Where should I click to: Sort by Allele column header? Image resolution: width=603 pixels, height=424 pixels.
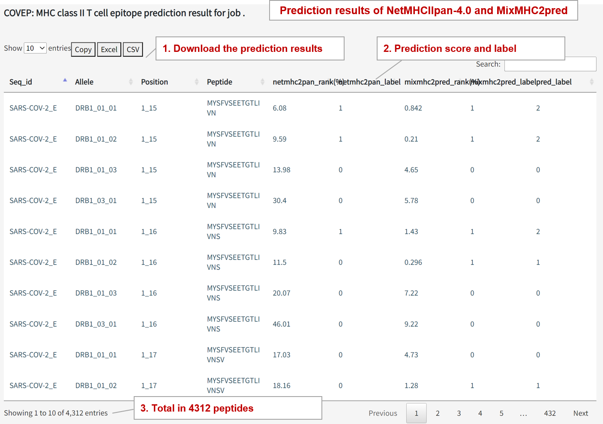click(x=84, y=82)
